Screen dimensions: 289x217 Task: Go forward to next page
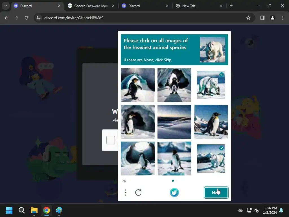click(x=16, y=18)
